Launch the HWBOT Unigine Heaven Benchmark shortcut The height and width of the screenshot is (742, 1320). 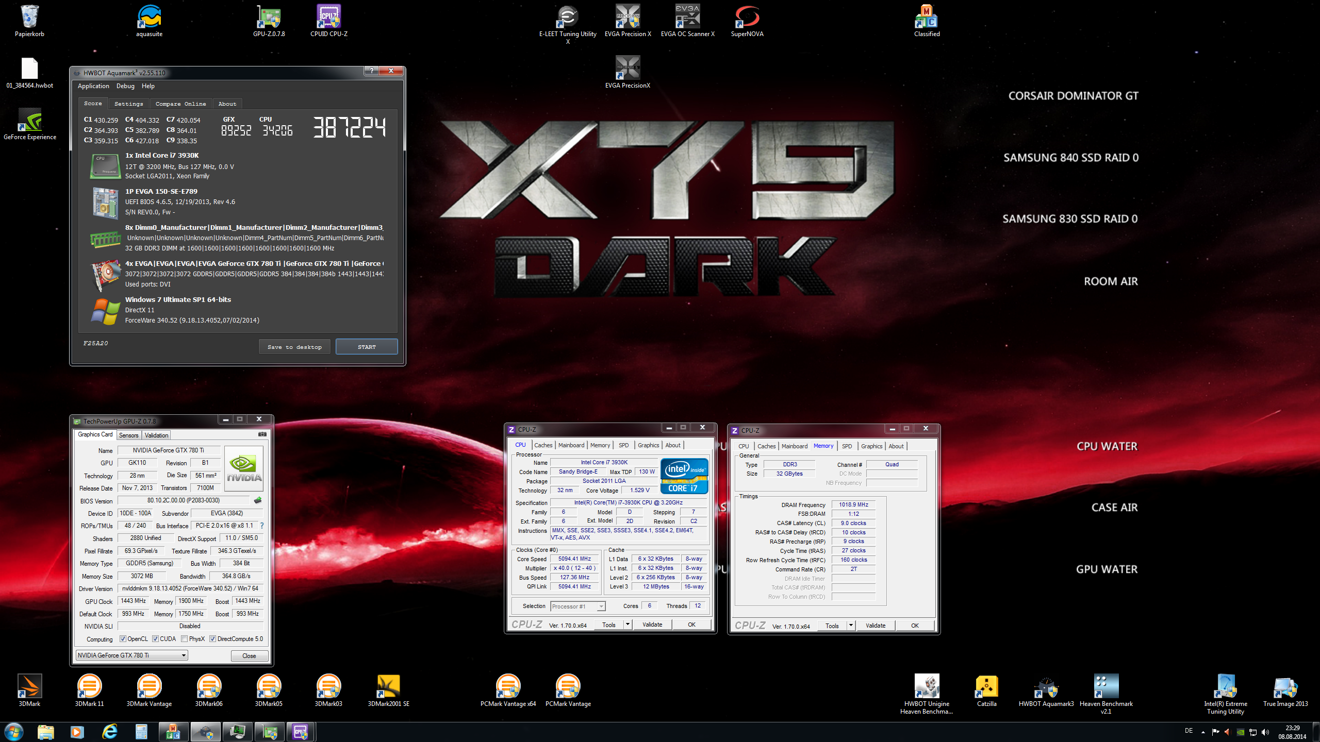coord(927,694)
